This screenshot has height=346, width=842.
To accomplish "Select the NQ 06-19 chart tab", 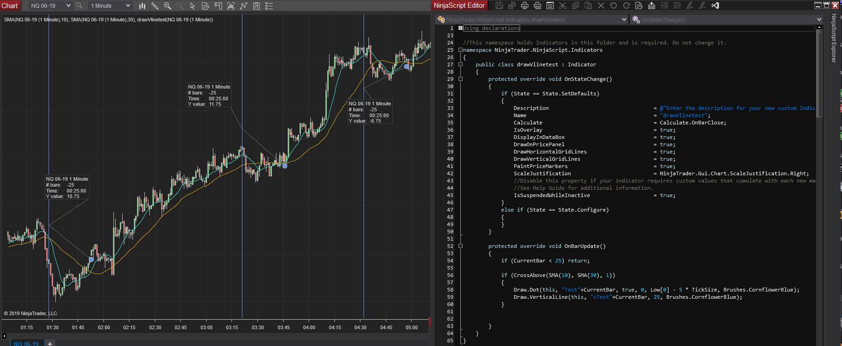I will [26, 343].
